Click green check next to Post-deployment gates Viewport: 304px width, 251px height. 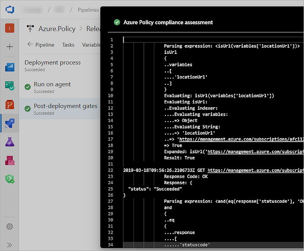click(x=28, y=109)
